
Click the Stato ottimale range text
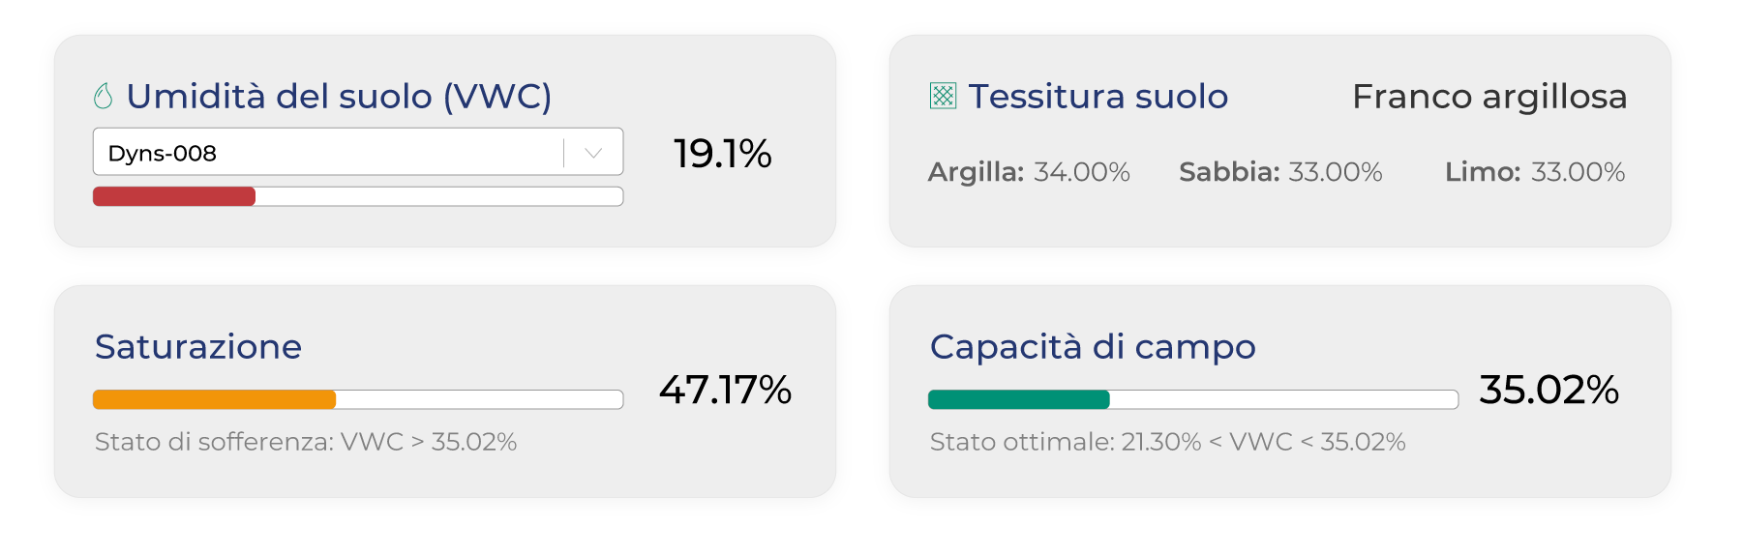pyautogui.click(x=1167, y=442)
